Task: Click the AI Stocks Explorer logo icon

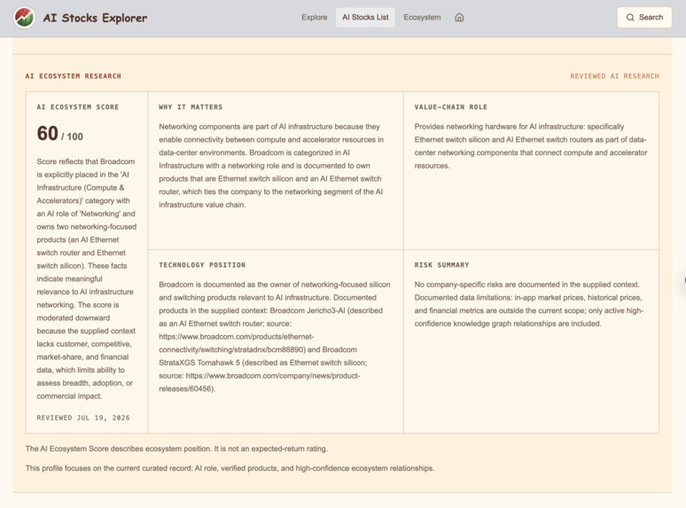Action: 24,18
